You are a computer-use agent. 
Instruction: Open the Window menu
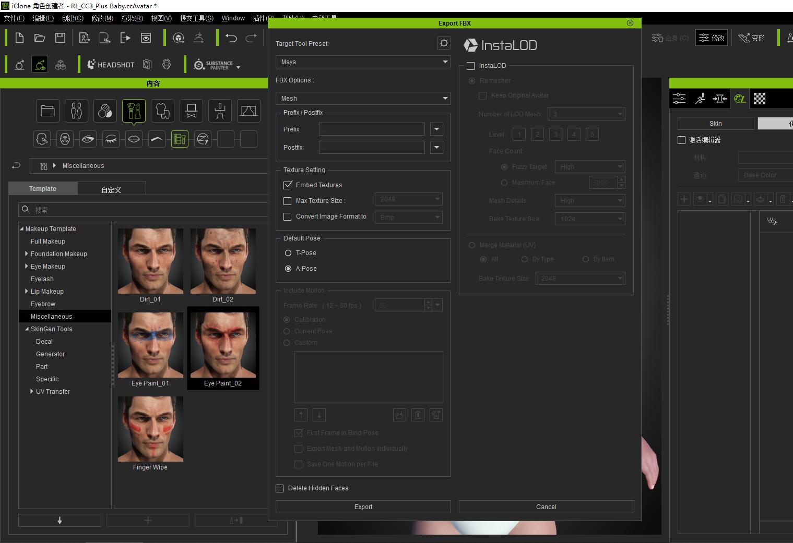233,18
